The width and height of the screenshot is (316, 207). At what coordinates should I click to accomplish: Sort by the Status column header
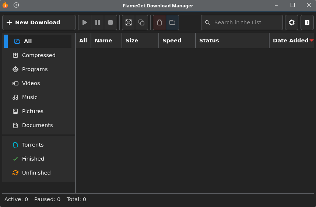pyautogui.click(x=232, y=41)
